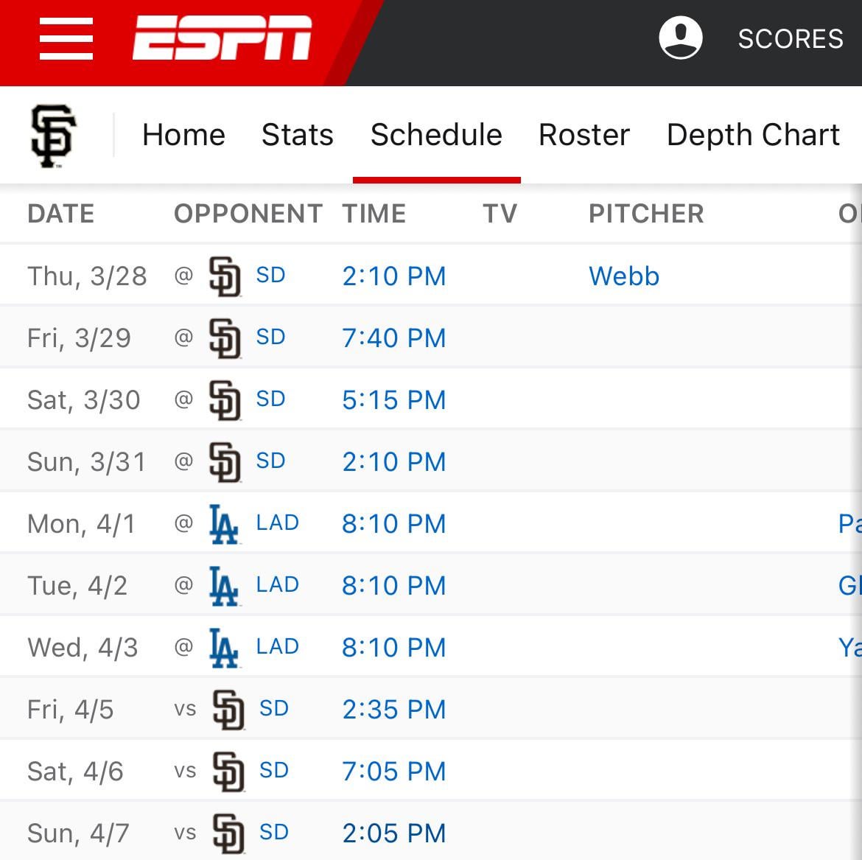
Task: Click the 5:15 PM game on Sat, 3/30
Action: tap(393, 399)
